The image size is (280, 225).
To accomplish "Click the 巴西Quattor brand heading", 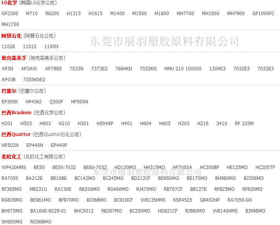I will (16, 134).
